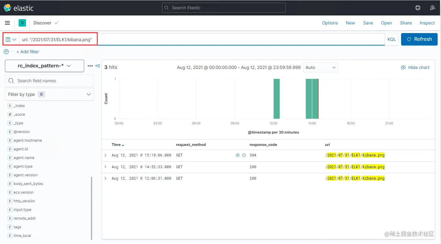Expand the first document row from 15:18:06
This screenshot has height=244, width=441.
click(x=105, y=155)
